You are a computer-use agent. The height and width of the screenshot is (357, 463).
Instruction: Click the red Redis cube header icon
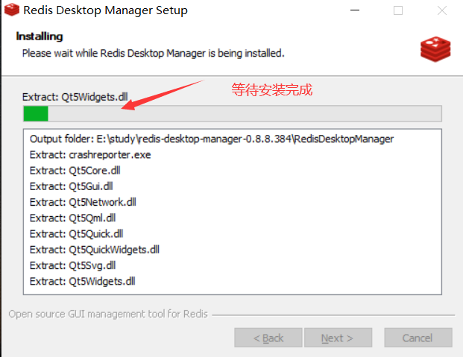(435, 49)
